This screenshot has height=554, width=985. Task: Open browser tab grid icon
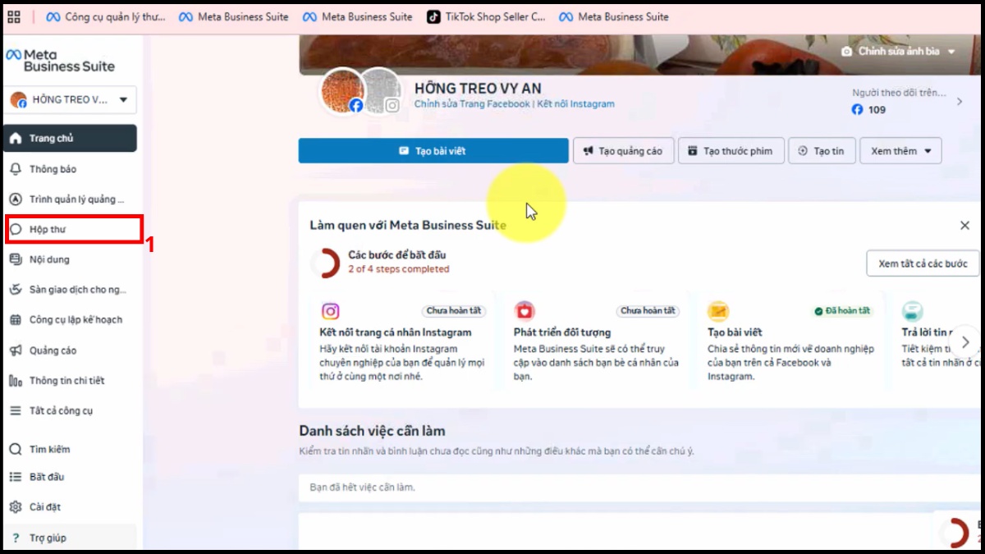click(x=14, y=16)
